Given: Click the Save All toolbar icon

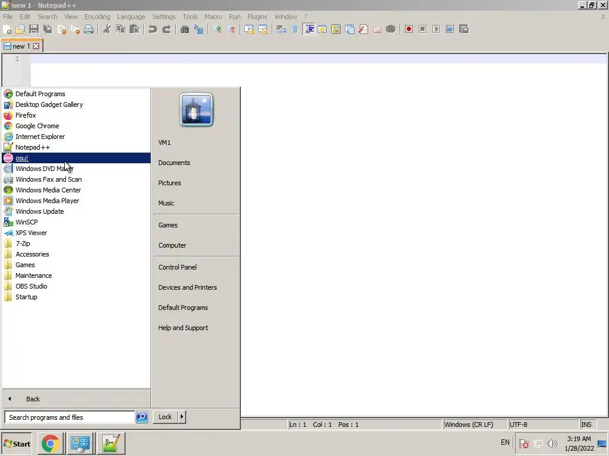Looking at the screenshot, I should (x=48, y=30).
